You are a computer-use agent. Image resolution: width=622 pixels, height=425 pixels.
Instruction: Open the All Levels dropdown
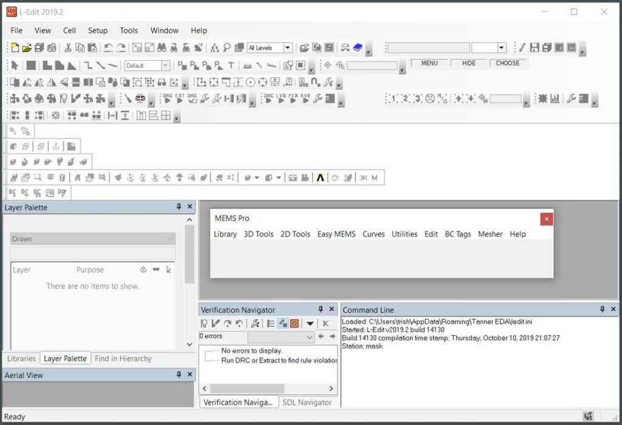pos(288,47)
